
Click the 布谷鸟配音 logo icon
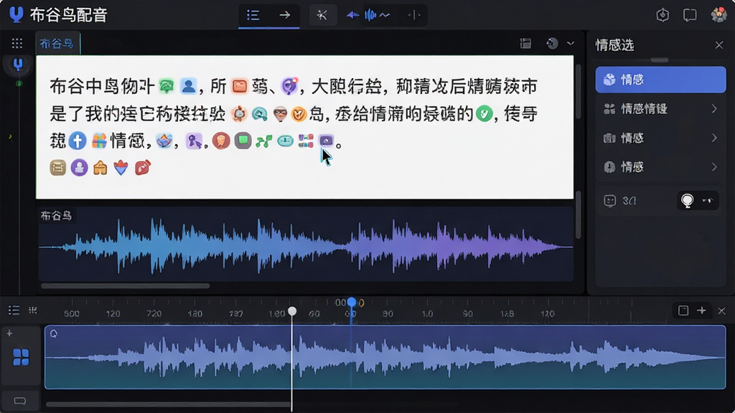(17, 14)
